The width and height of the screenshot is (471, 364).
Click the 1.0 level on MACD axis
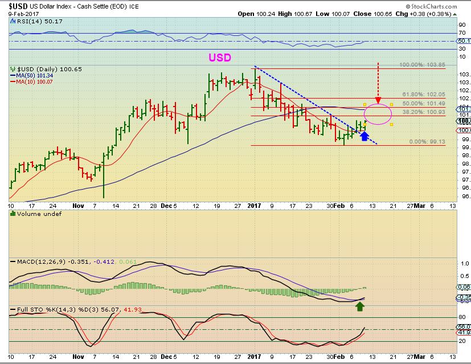(x=465, y=263)
